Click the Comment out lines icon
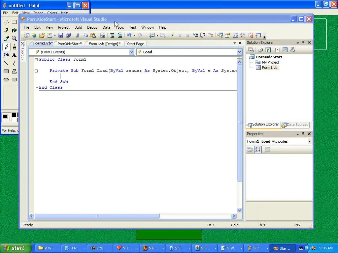 pos(112,35)
